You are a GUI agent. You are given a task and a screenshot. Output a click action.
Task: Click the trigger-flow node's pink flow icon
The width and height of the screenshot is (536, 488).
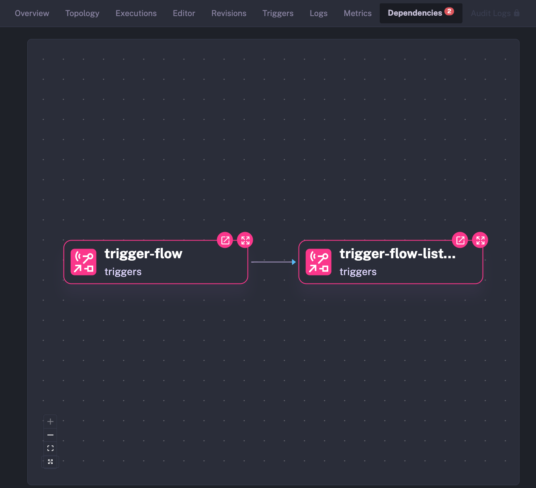[x=84, y=262]
